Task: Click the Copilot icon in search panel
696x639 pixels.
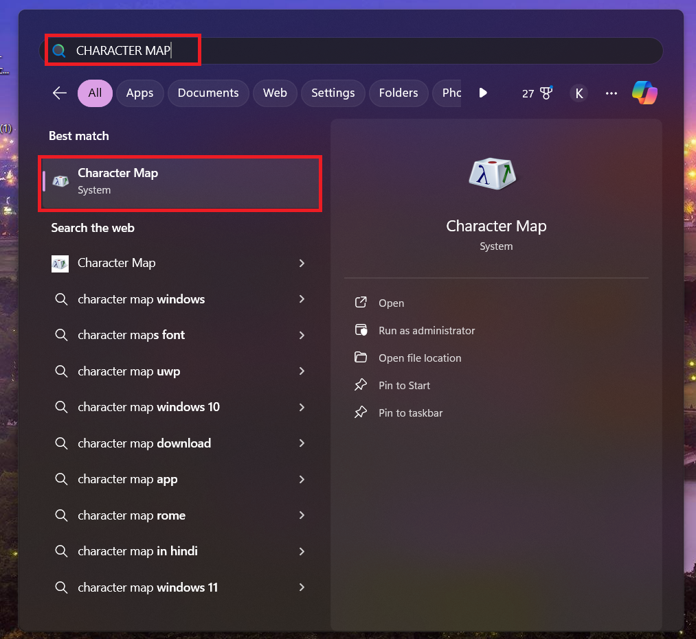Action: point(644,93)
